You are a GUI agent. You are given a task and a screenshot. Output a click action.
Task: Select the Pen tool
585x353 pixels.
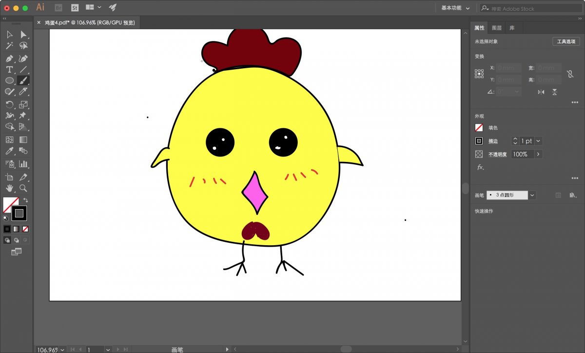click(x=9, y=58)
